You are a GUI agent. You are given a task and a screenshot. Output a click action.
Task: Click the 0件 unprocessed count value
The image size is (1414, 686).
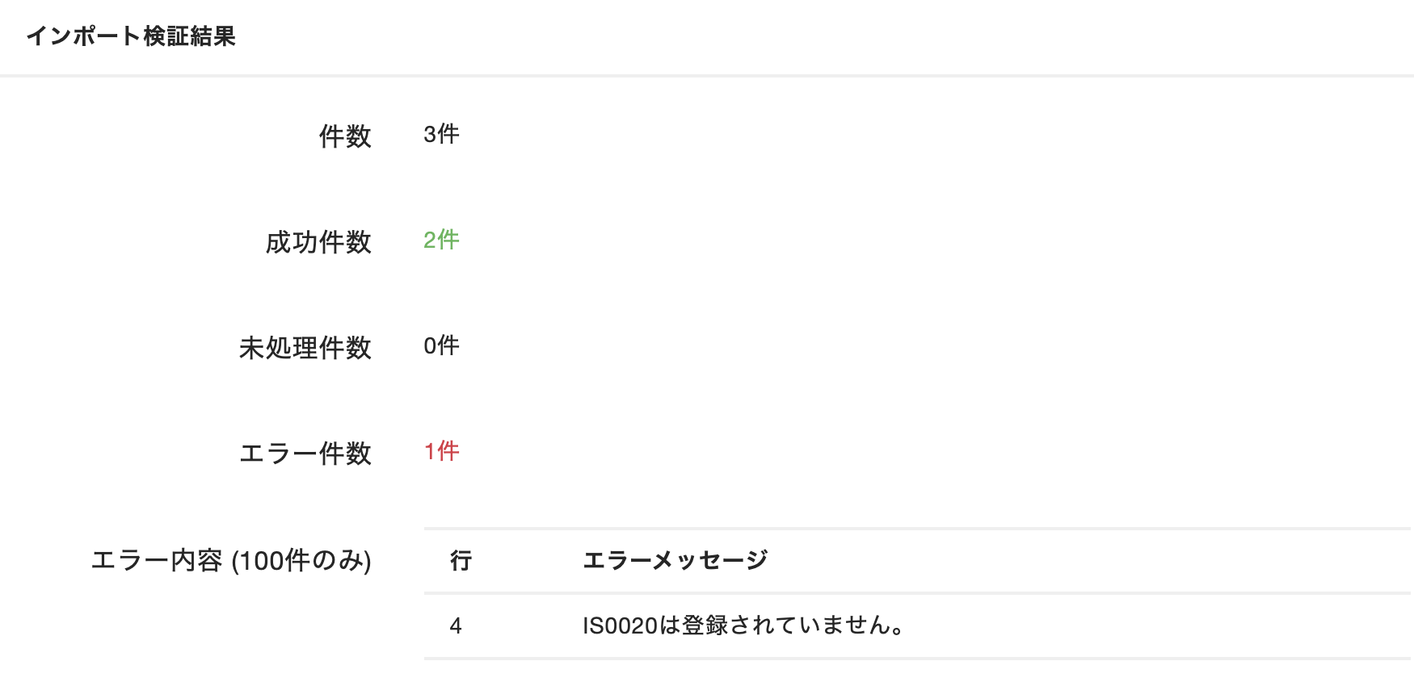(441, 345)
